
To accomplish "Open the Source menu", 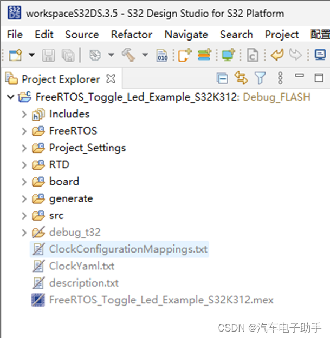I will coord(82,35).
